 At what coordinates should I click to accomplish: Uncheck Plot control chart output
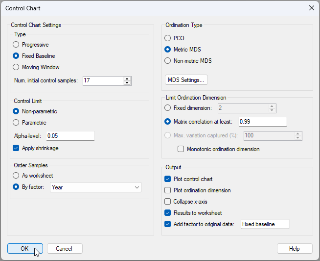pyautogui.click(x=168, y=179)
